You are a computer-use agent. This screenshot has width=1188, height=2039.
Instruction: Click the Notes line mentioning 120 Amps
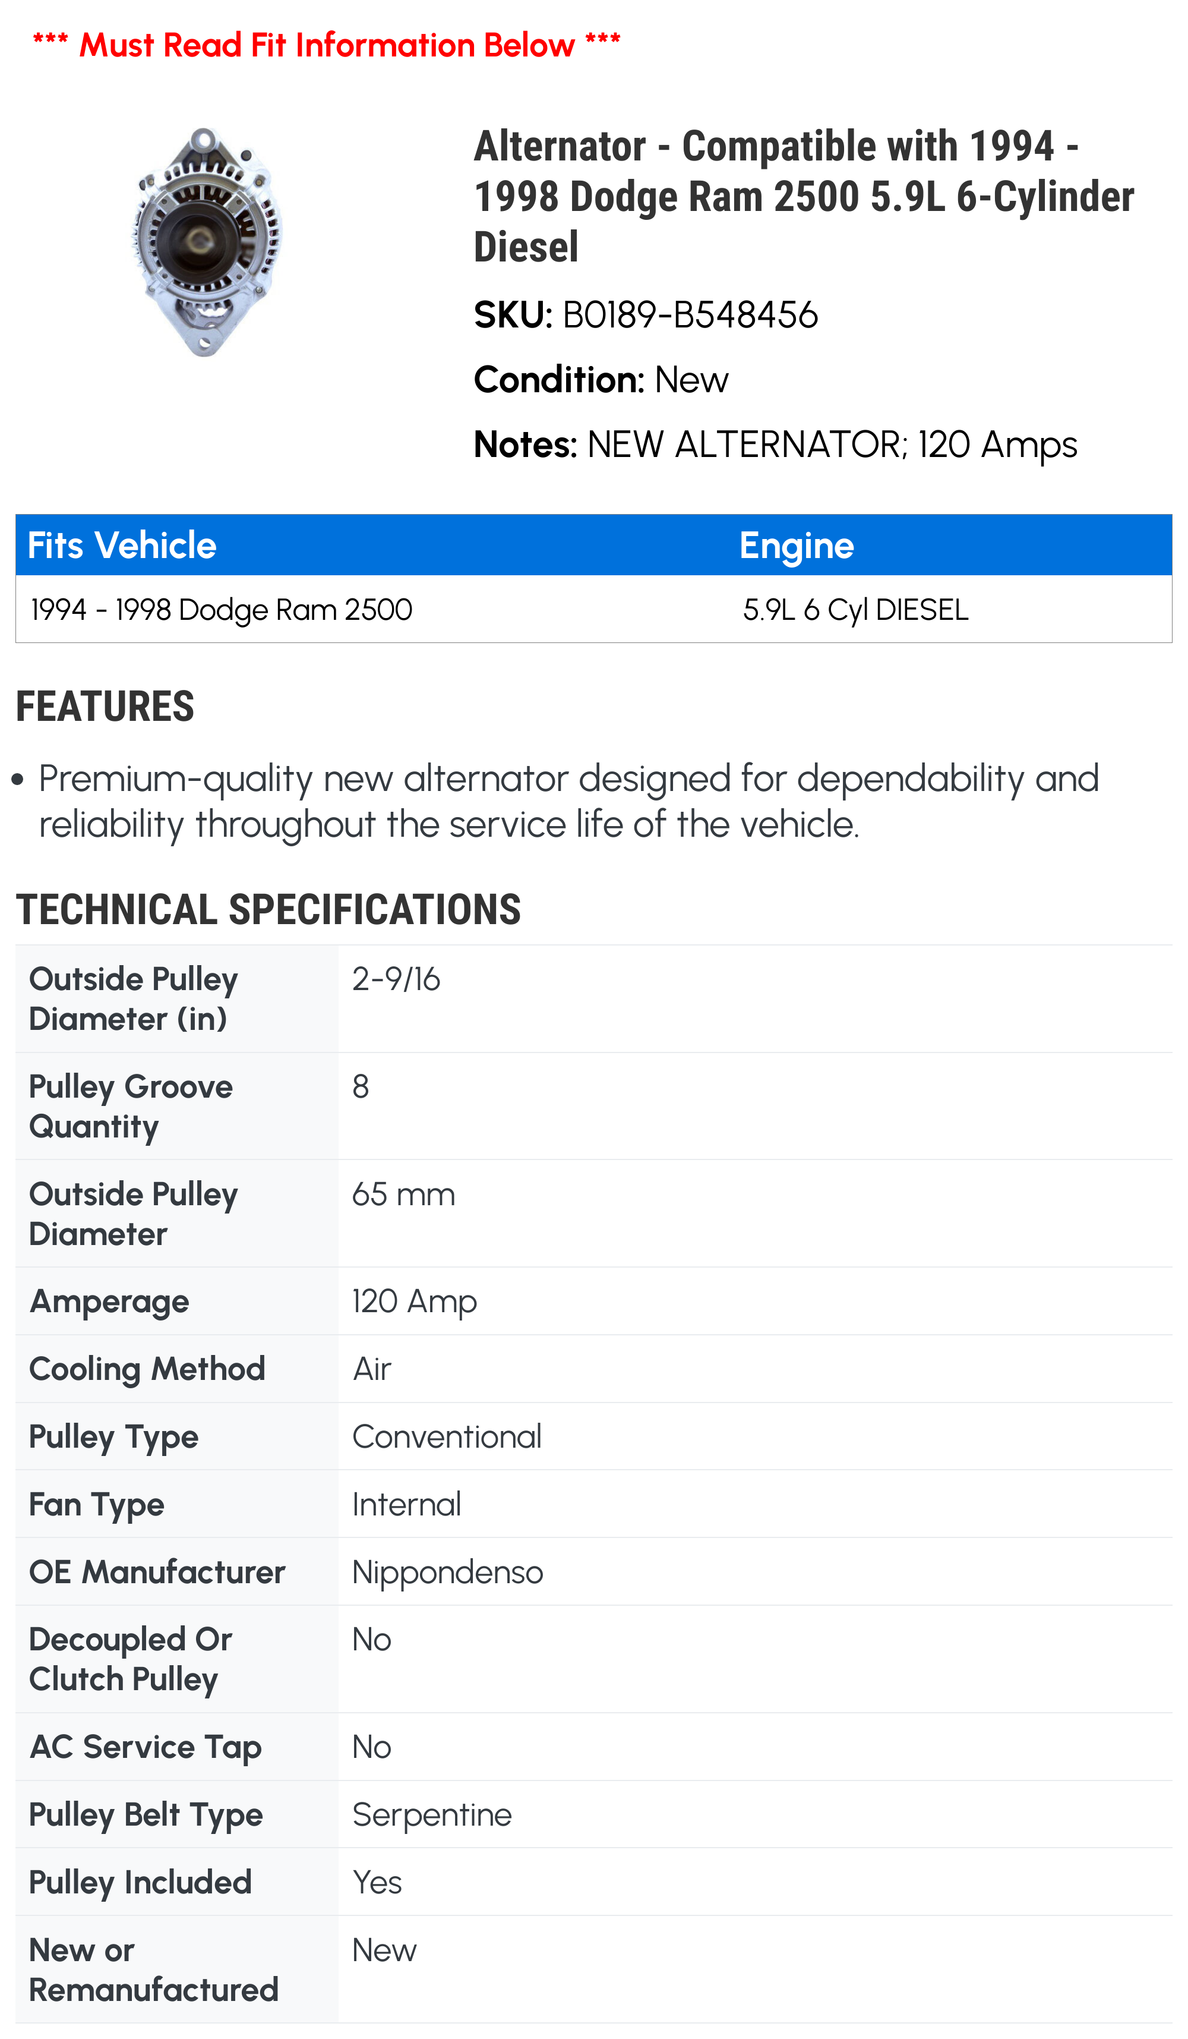775,444
